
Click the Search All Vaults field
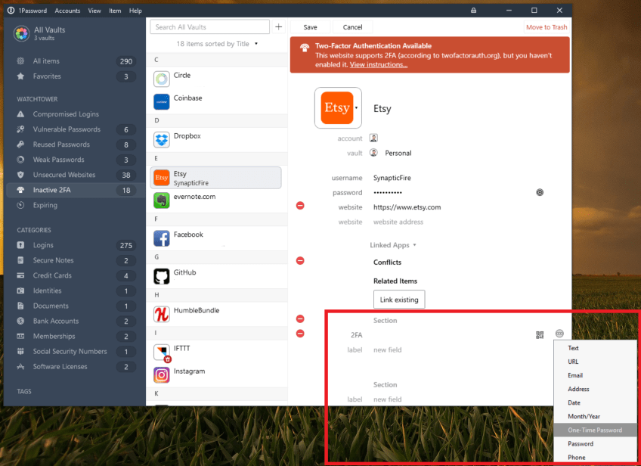(x=210, y=27)
